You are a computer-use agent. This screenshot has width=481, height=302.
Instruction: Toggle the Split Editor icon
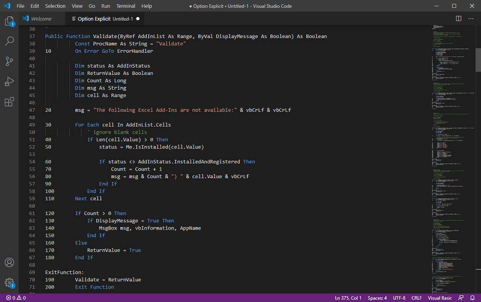(457, 18)
